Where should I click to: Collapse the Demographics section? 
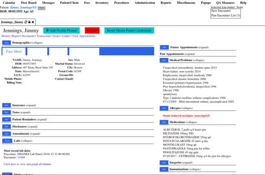[x=37, y=43]
